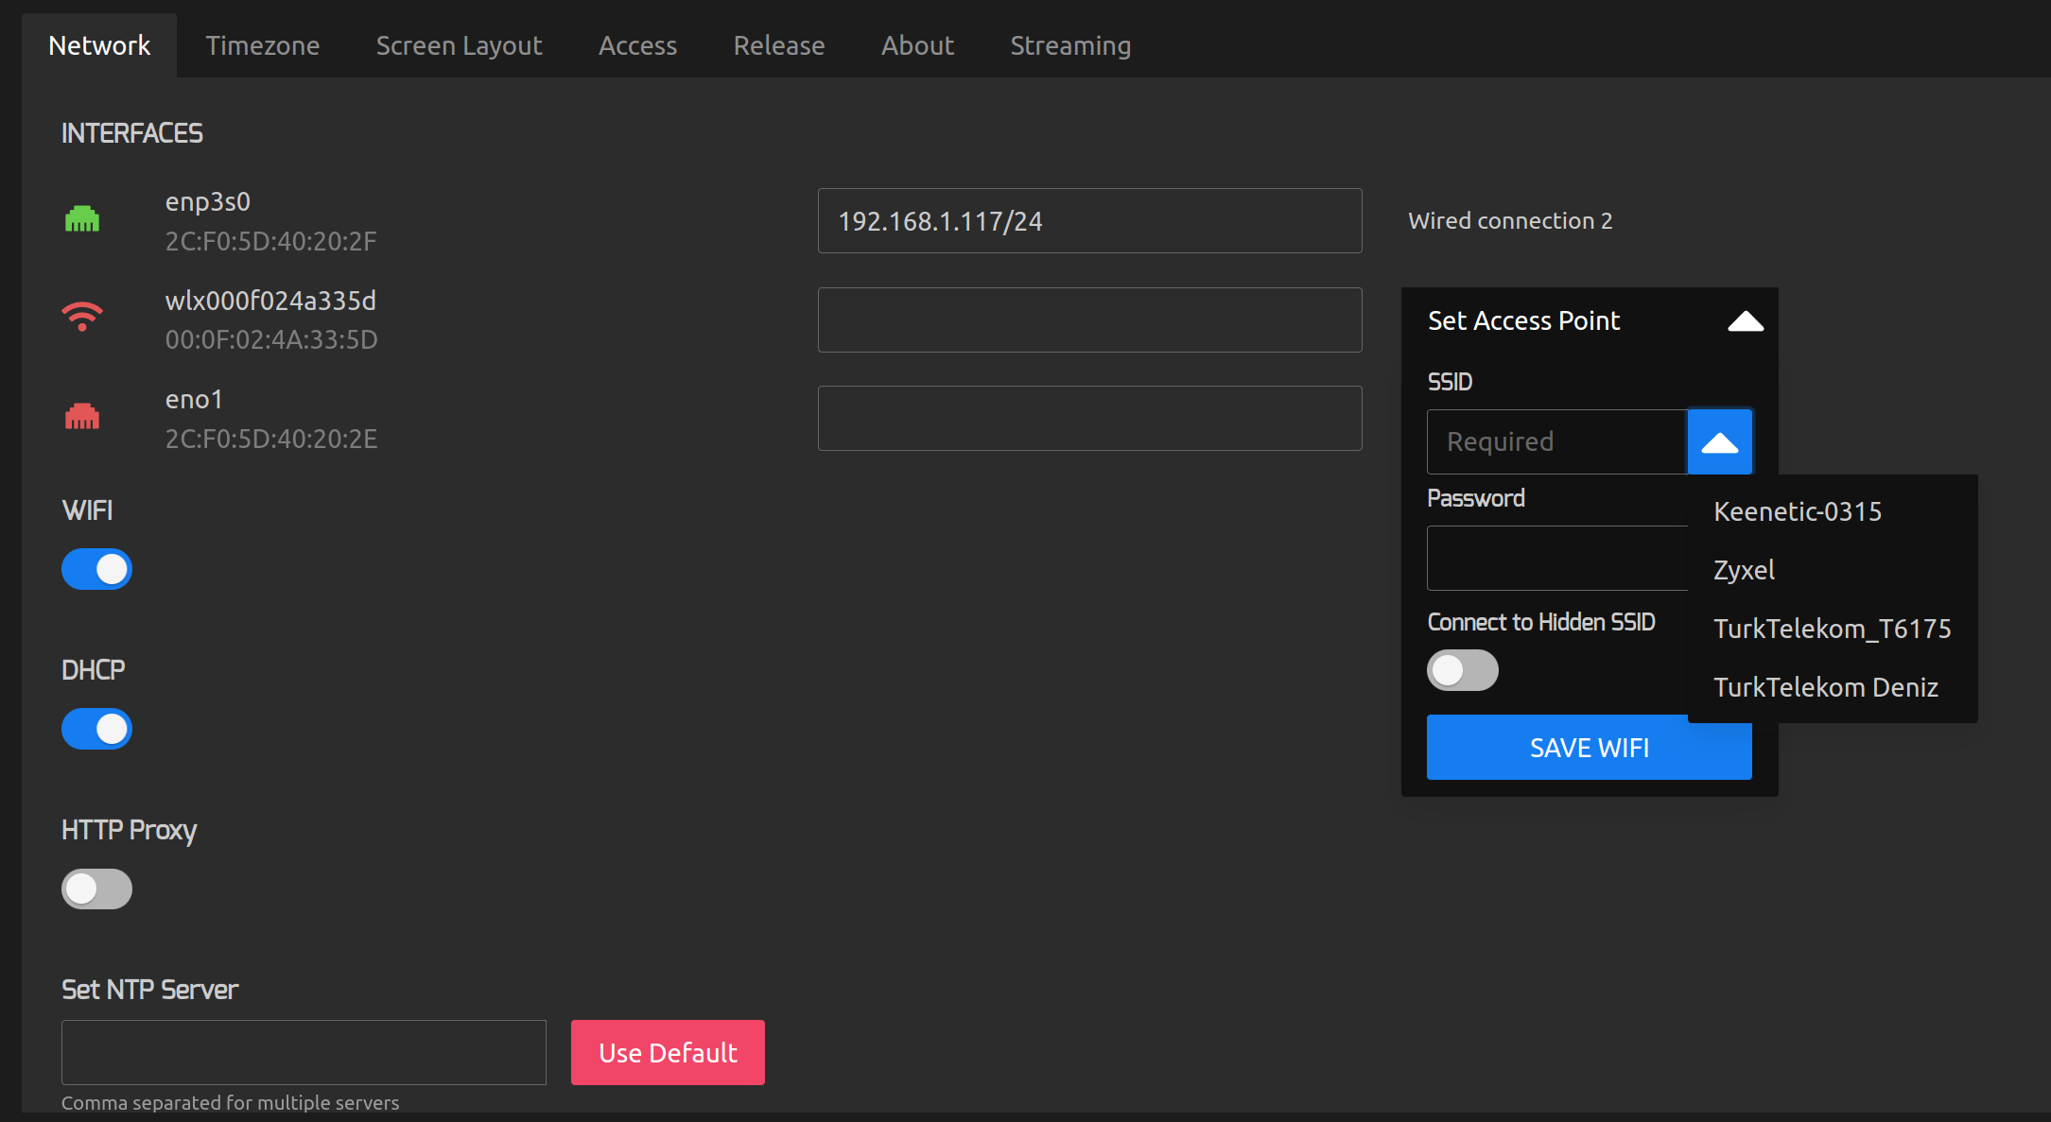Open the Streaming tab
The width and height of the screenshot is (2051, 1122).
[x=1069, y=45]
